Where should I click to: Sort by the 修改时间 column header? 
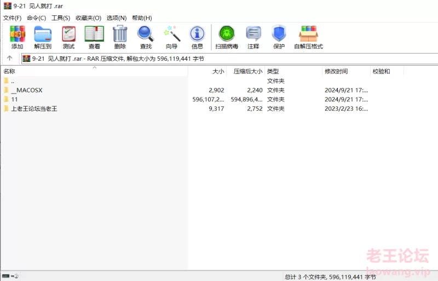[347, 71]
